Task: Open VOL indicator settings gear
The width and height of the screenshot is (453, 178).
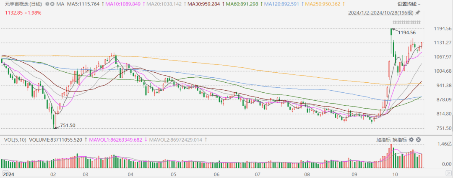Action: (411, 140)
